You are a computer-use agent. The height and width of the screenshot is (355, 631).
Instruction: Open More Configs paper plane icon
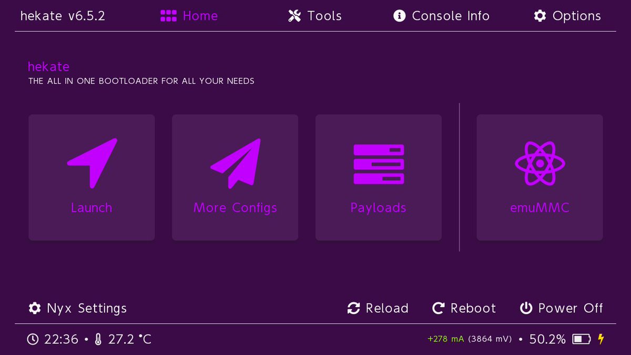coord(236,163)
